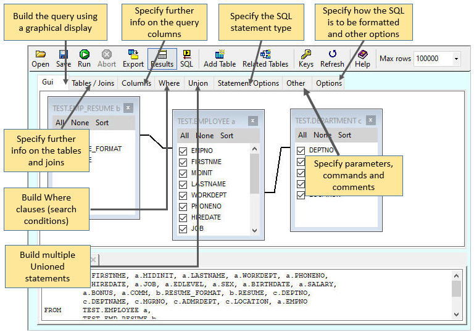474x335 pixels.
Task: Click SQL text pane scroll up arrow
Action: tap(457, 276)
